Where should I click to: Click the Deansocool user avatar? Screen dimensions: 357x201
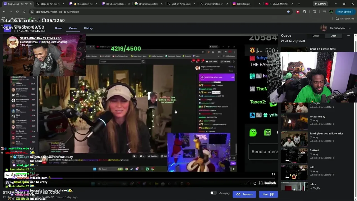tap(324, 28)
